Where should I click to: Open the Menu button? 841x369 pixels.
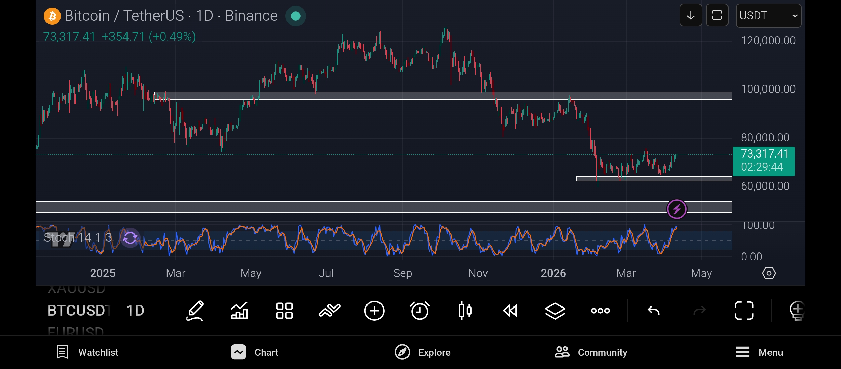click(x=759, y=352)
